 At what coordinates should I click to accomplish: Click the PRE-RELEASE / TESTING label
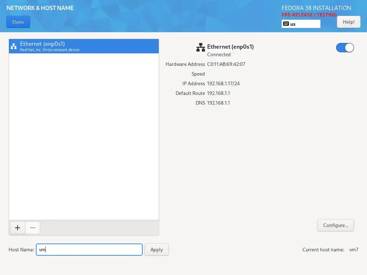tap(309, 15)
